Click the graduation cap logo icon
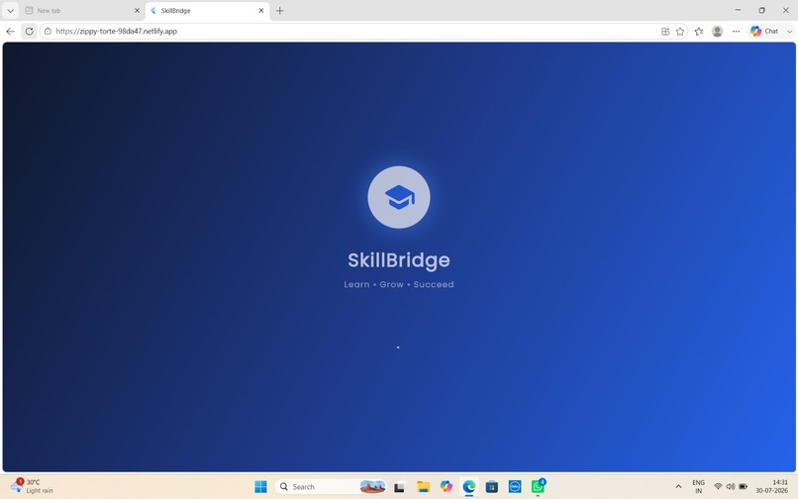This screenshot has width=798, height=499. point(399,197)
